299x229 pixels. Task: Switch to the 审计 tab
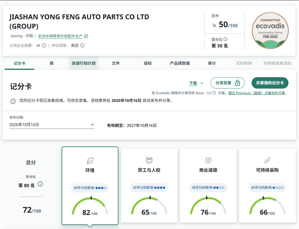[x=212, y=63]
